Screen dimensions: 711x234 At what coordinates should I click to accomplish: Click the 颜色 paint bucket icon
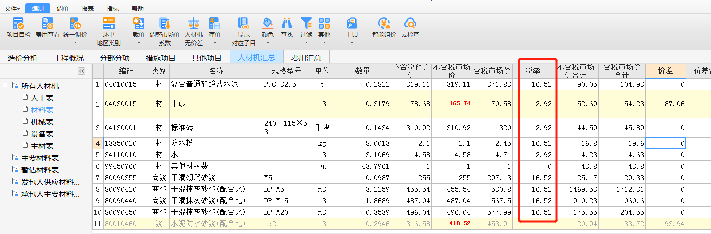pyautogui.click(x=268, y=23)
